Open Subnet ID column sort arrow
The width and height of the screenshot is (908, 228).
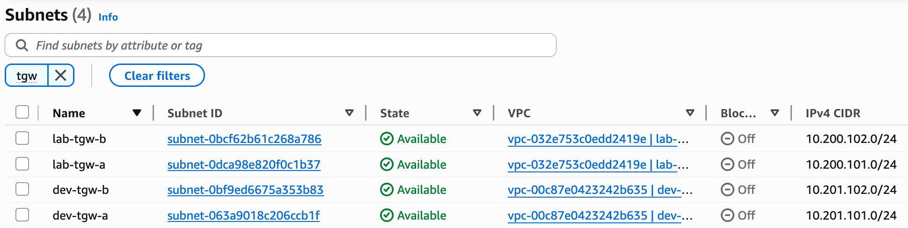349,113
